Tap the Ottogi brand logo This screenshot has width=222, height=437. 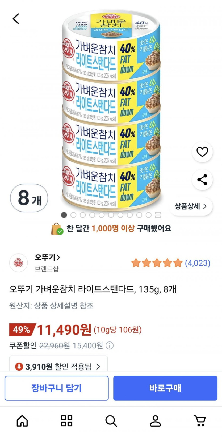click(x=18, y=263)
